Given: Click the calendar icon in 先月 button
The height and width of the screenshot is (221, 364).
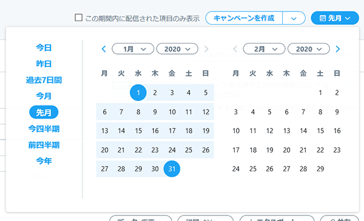Looking at the screenshot, I should [323, 18].
